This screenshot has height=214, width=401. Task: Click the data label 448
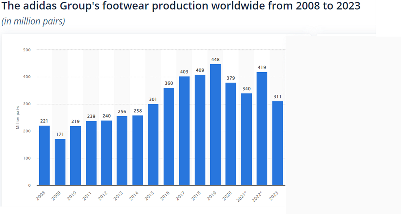click(215, 60)
